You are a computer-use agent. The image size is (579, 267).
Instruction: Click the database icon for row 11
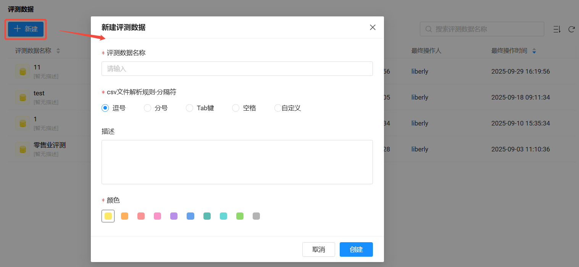point(23,71)
